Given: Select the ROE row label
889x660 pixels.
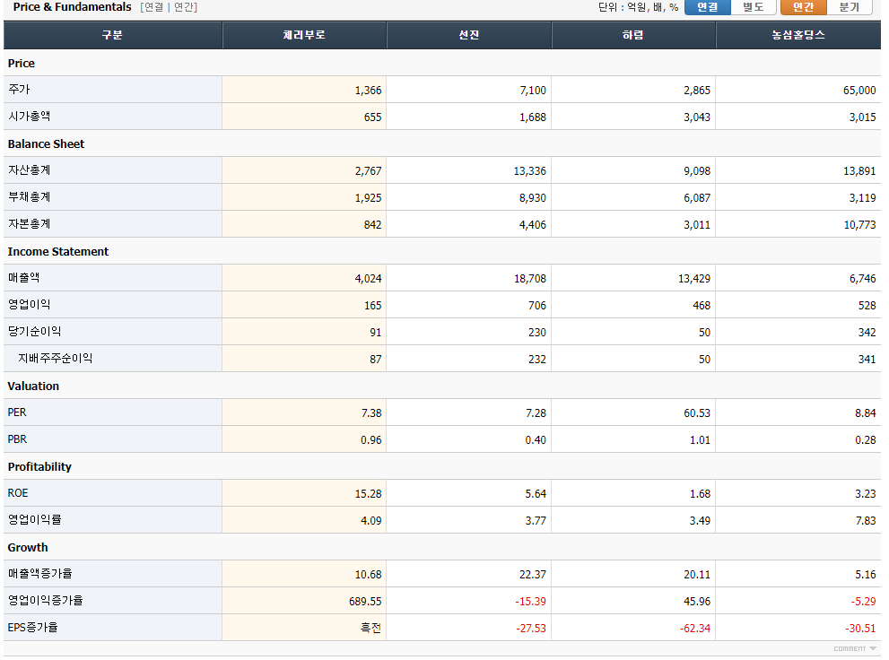Looking at the screenshot, I should (x=18, y=493).
